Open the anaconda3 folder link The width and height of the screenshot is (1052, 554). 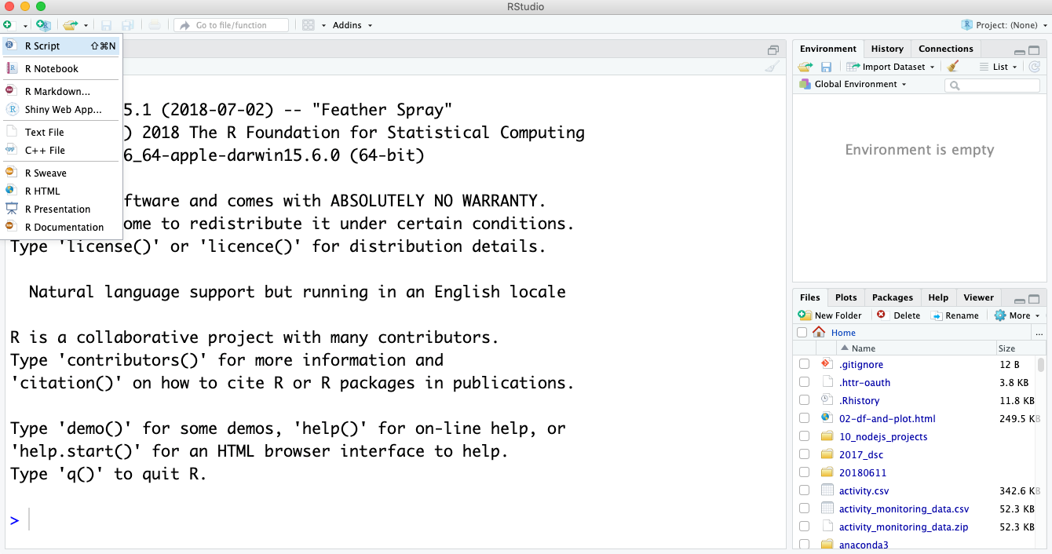[864, 545]
